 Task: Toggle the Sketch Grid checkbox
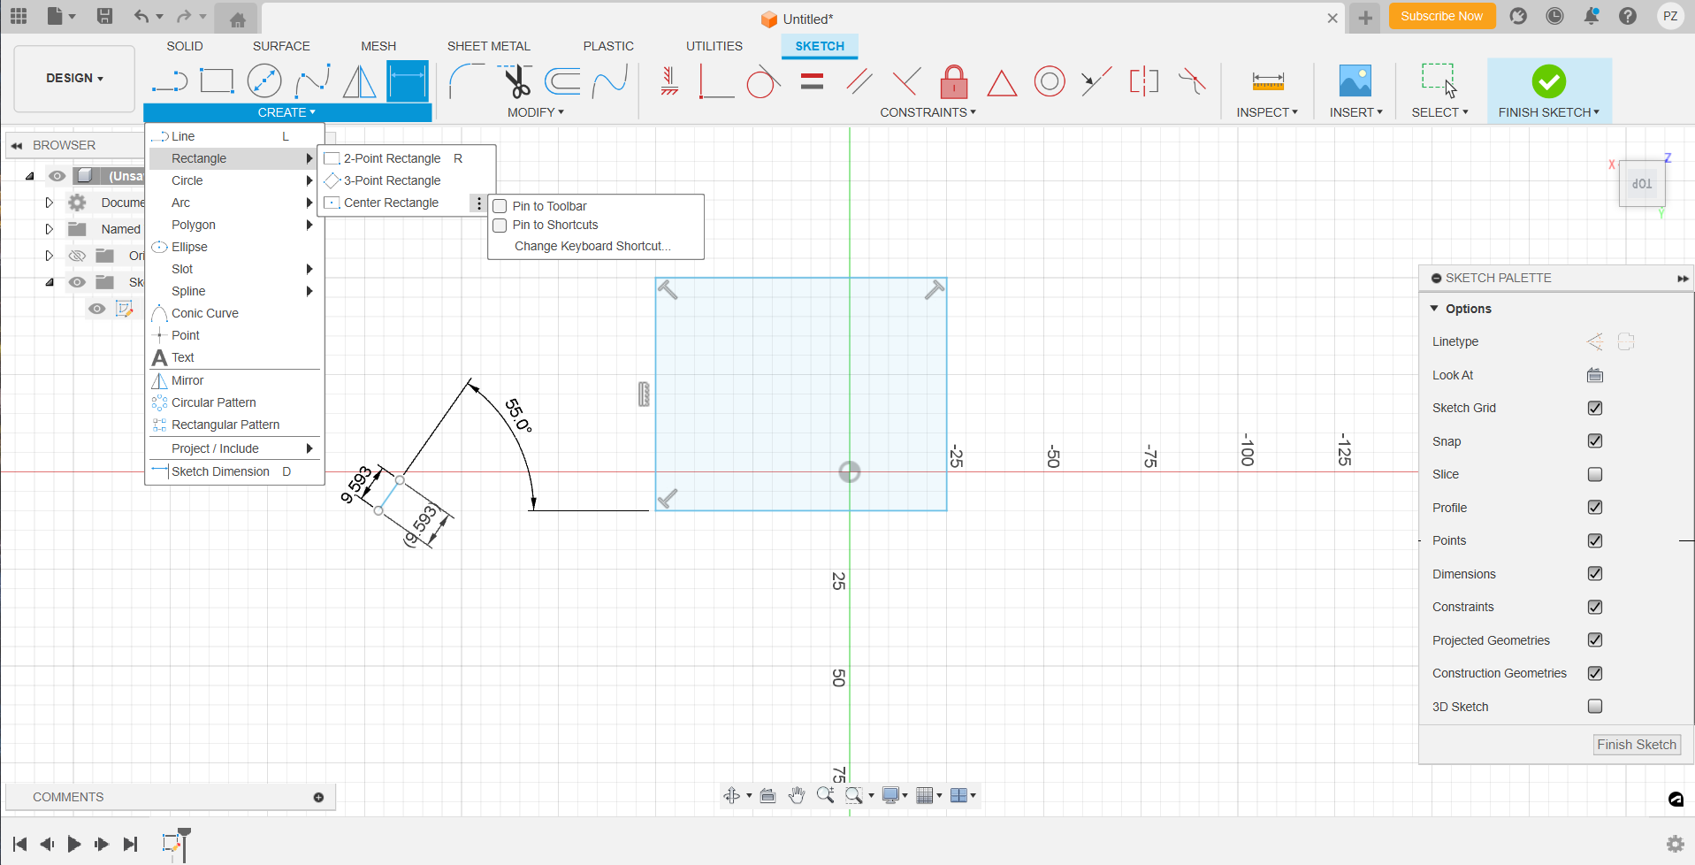pyautogui.click(x=1594, y=408)
